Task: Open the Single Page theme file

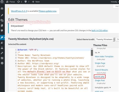Action: [x=100, y=63]
